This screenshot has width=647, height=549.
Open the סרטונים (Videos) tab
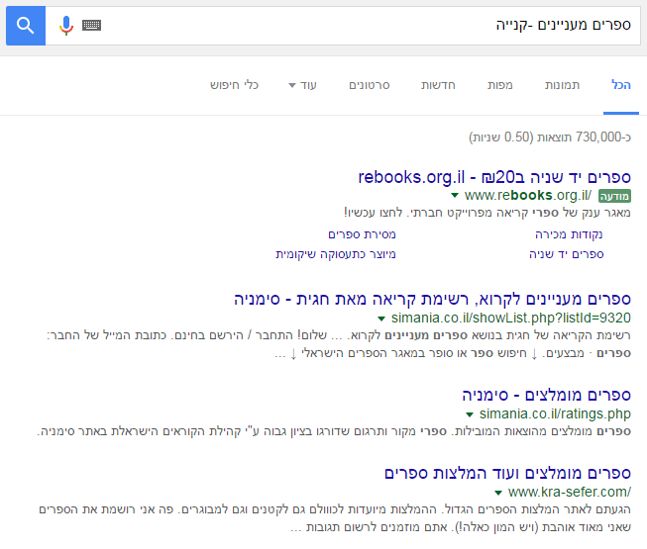click(370, 85)
